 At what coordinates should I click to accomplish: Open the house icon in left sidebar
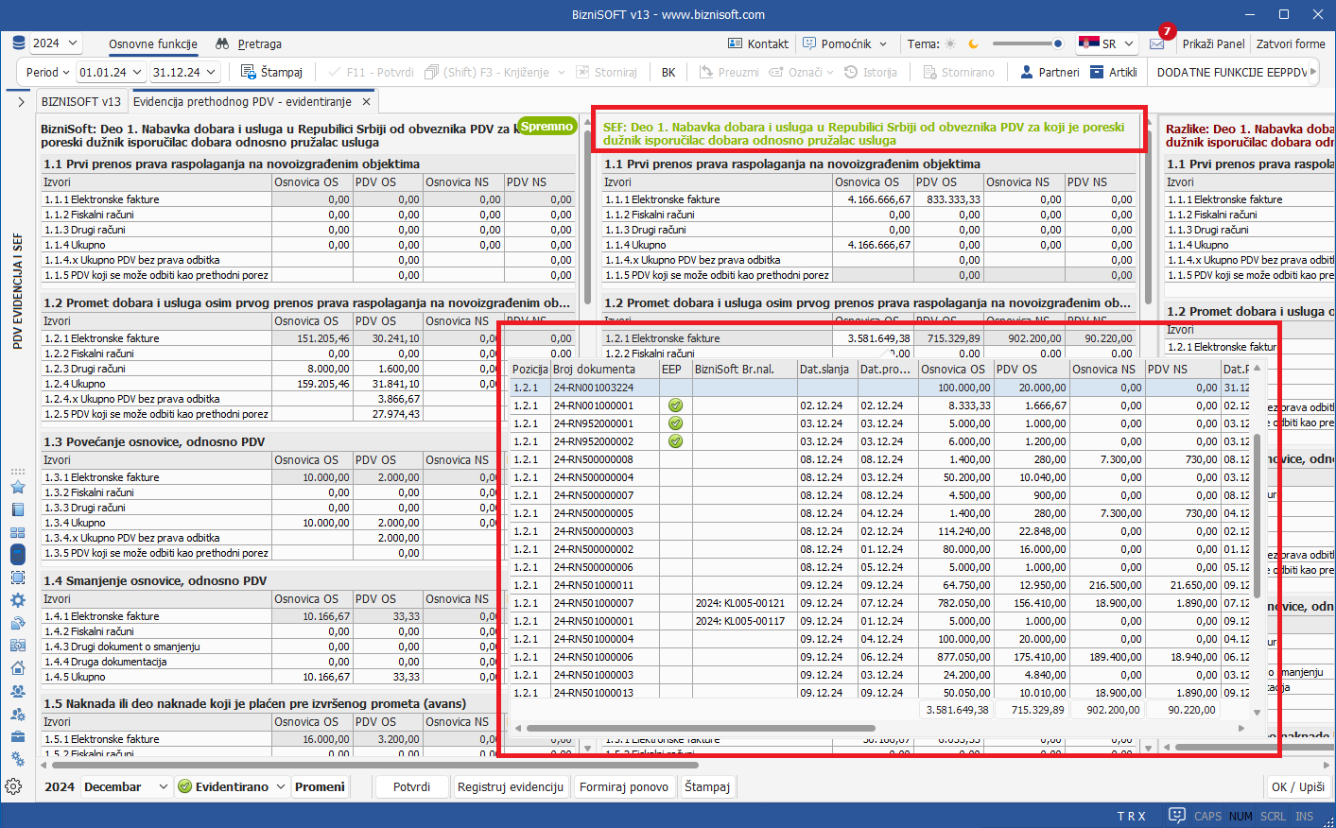17,668
